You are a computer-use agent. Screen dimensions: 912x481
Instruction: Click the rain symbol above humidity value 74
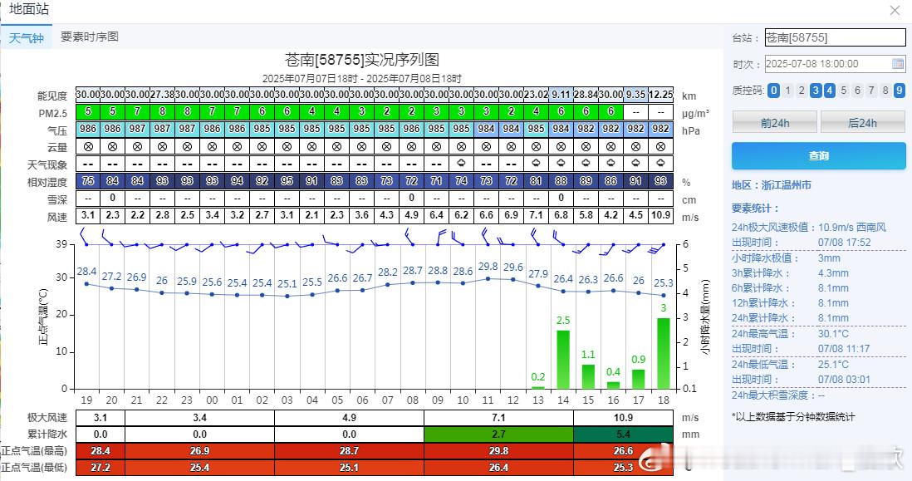click(x=461, y=164)
